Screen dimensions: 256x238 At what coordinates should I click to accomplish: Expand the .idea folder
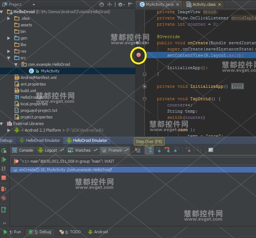click(9, 18)
